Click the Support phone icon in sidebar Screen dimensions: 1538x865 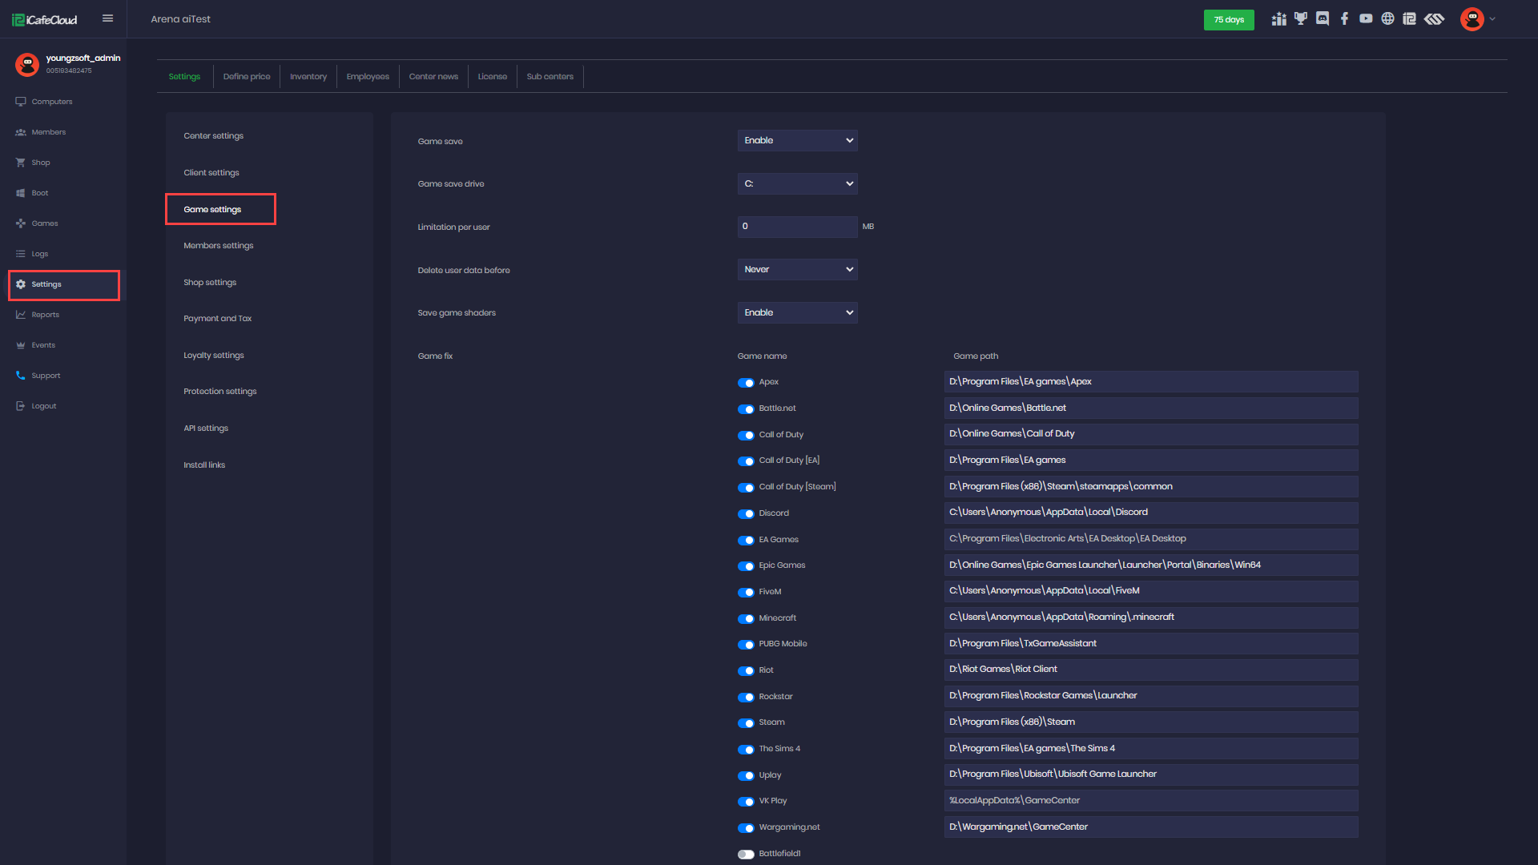[x=21, y=376]
